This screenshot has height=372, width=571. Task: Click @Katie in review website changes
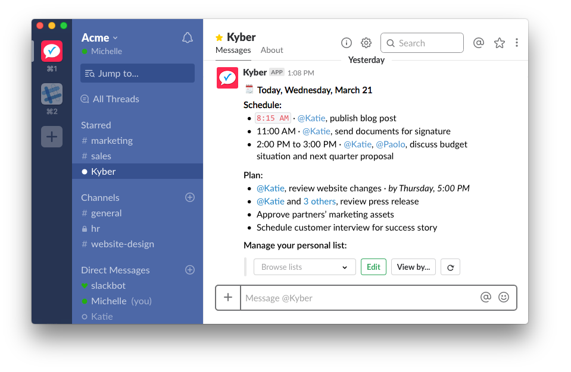pos(270,188)
